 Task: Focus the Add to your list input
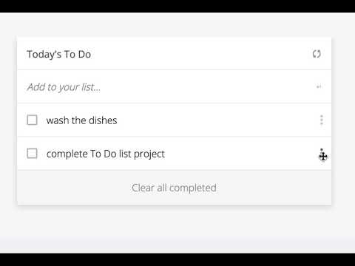click(174, 86)
